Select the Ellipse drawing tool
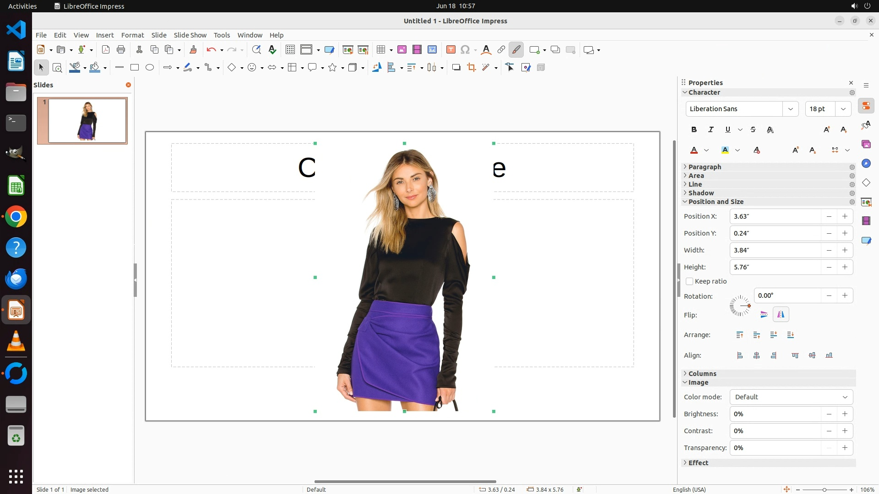This screenshot has height=494, width=879. point(150,68)
